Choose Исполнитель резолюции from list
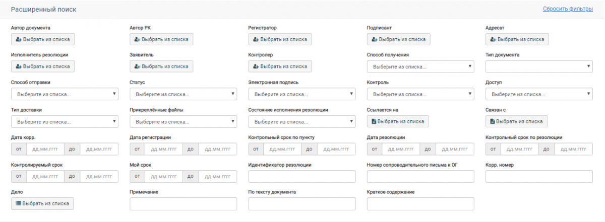This screenshot has width=605, height=222. click(43, 66)
